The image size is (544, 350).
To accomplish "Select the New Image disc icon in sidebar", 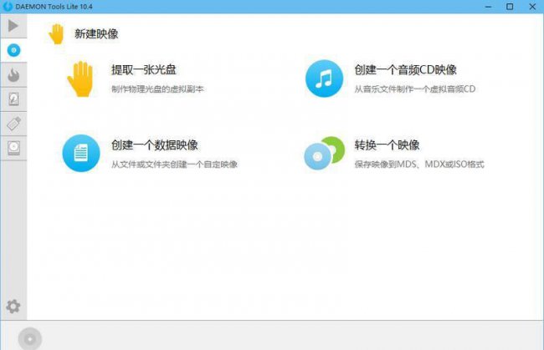I will (x=14, y=51).
